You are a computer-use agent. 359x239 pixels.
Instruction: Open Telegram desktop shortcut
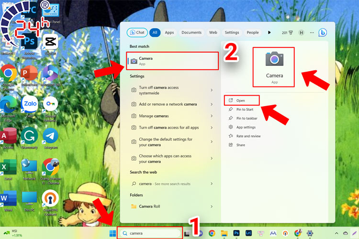pos(51,138)
